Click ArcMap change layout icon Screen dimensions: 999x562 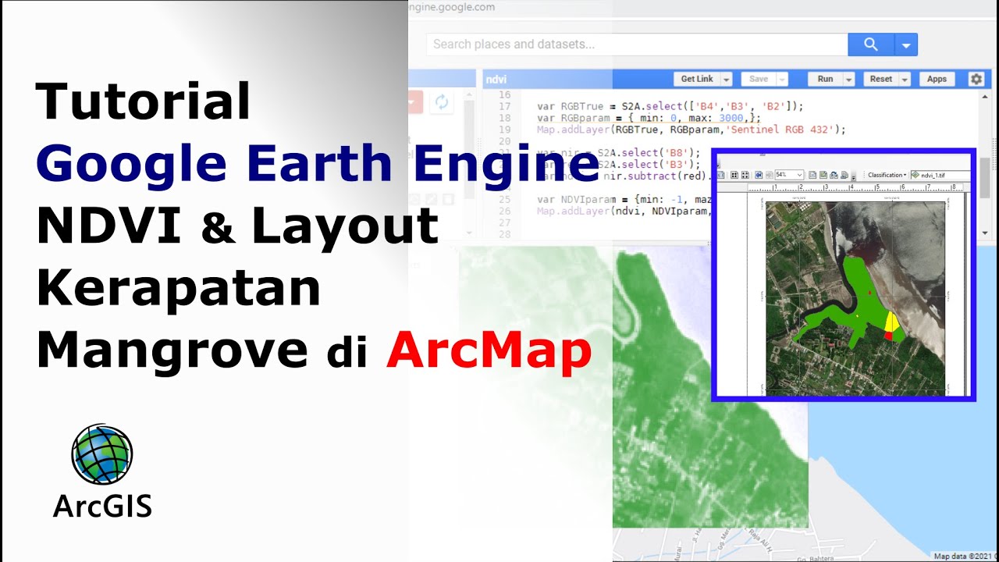[x=834, y=175]
